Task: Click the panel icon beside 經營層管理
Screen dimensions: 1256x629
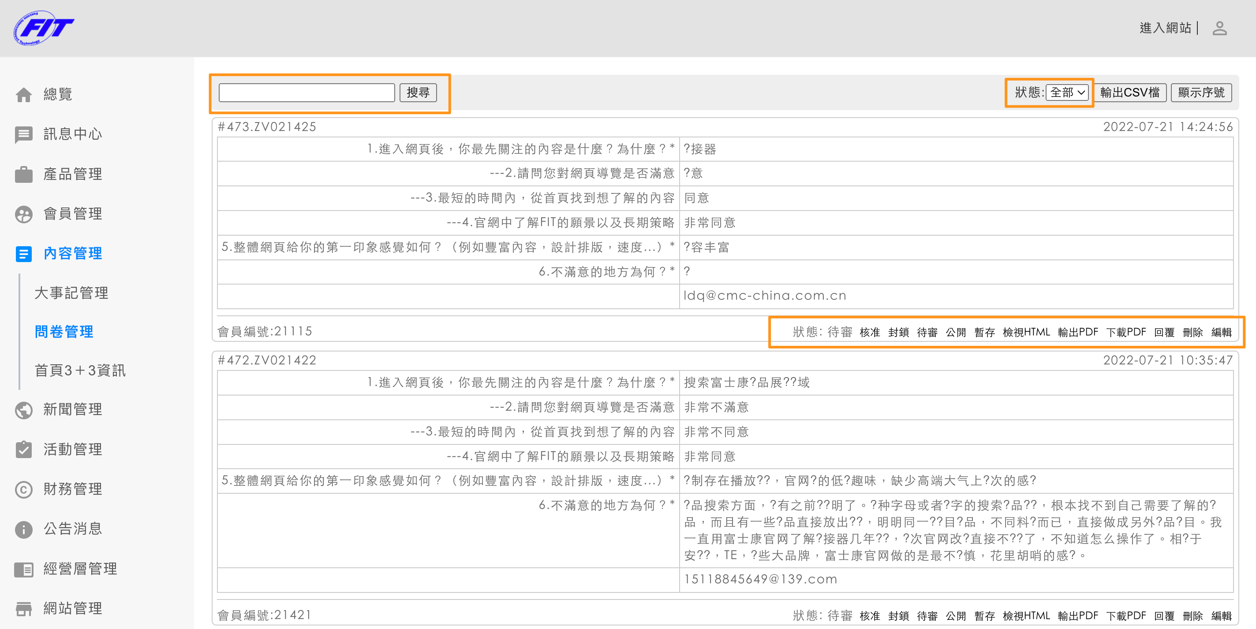Action: pos(23,569)
